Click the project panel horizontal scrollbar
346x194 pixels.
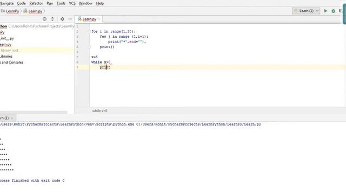[x=34, y=113]
